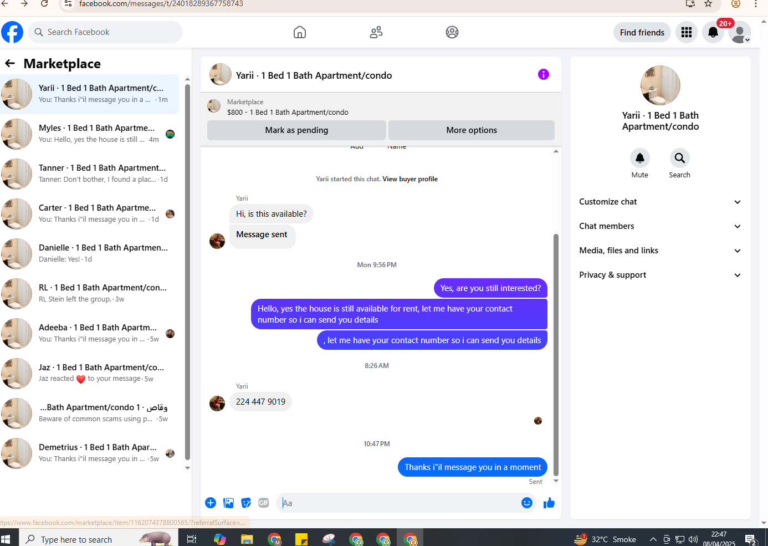Click the back arrow next to Marketplace
The height and width of the screenshot is (546, 768).
pos(10,63)
